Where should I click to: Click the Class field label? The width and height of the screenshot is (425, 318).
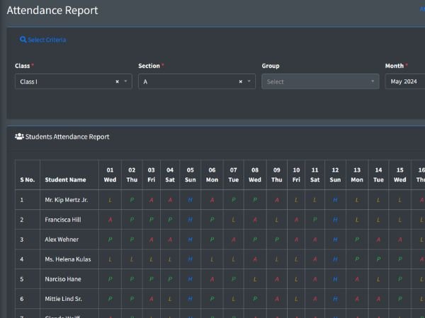tap(22, 66)
